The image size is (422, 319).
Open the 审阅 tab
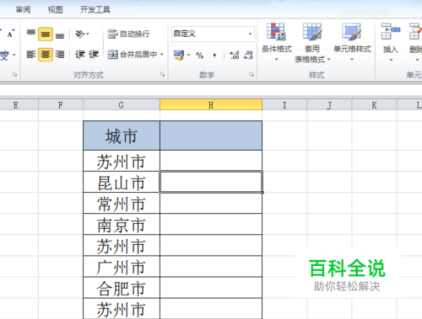tap(23, 10)
